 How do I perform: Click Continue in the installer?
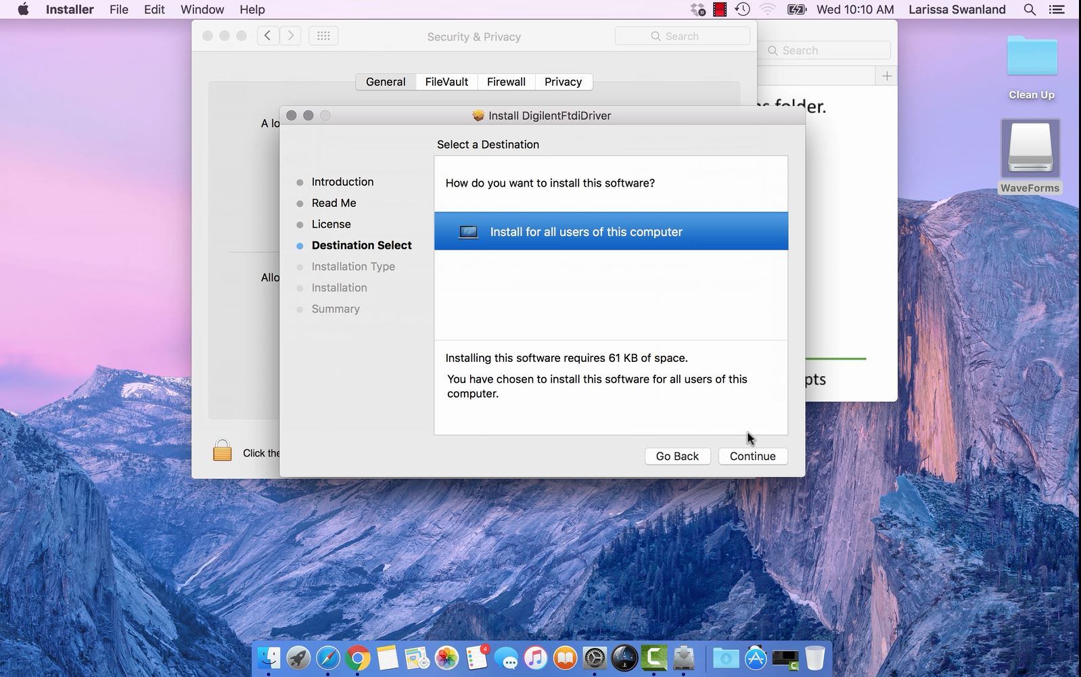pos(753,456)
